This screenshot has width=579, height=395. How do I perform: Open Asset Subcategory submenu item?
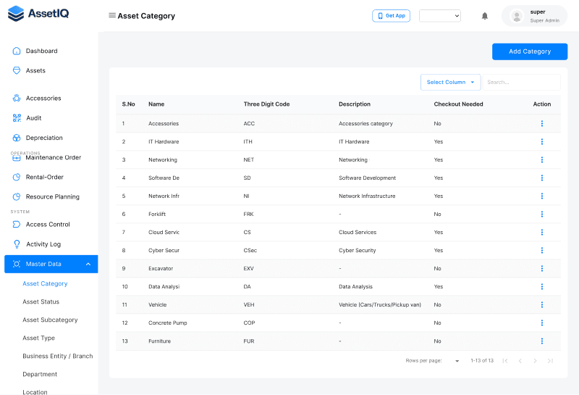point(50,320)
